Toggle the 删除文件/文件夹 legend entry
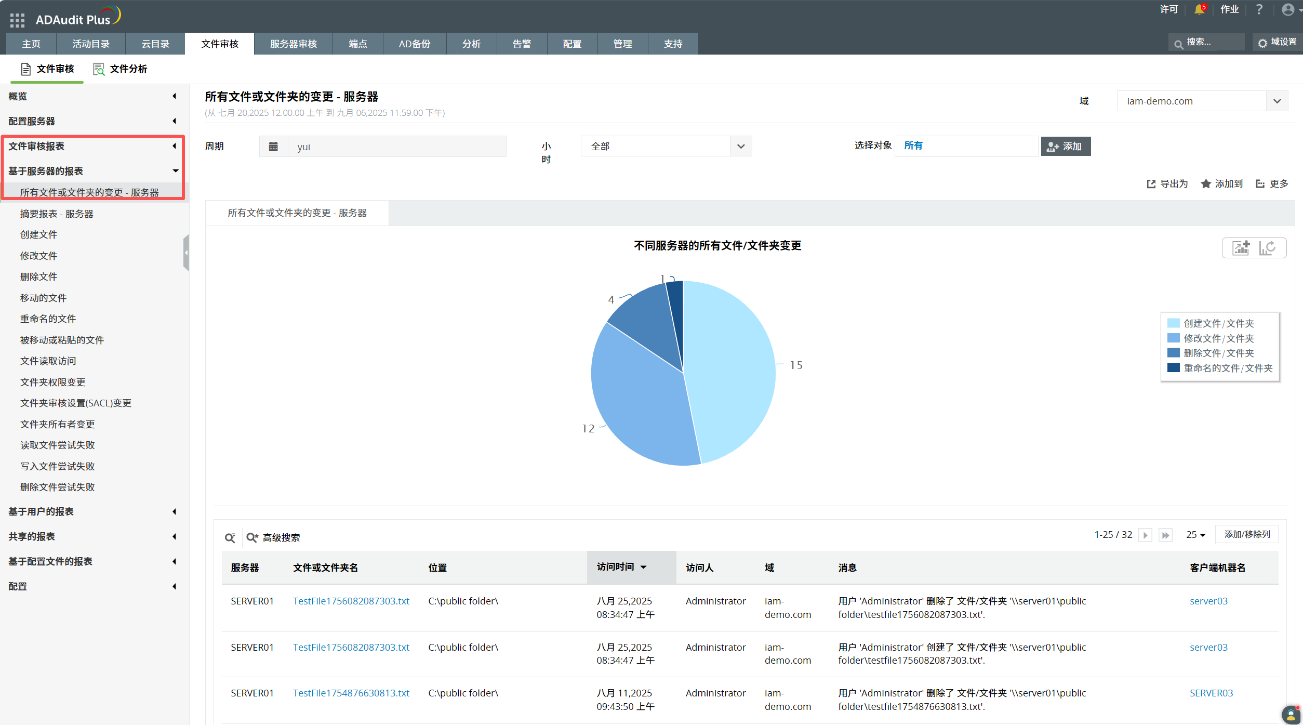The height and width of the screenshot is (725, 1303). (1218, 353)
